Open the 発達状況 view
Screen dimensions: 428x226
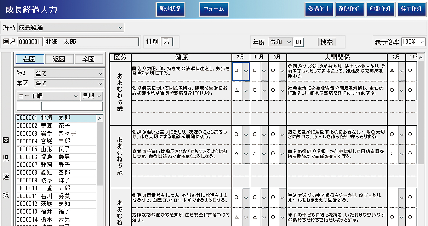pyautogui.click(x=170, y=9)
